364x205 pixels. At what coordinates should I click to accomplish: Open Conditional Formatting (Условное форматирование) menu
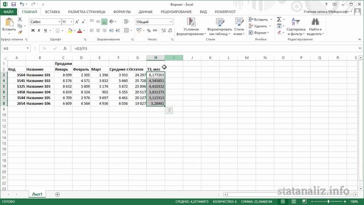(191, 27)
